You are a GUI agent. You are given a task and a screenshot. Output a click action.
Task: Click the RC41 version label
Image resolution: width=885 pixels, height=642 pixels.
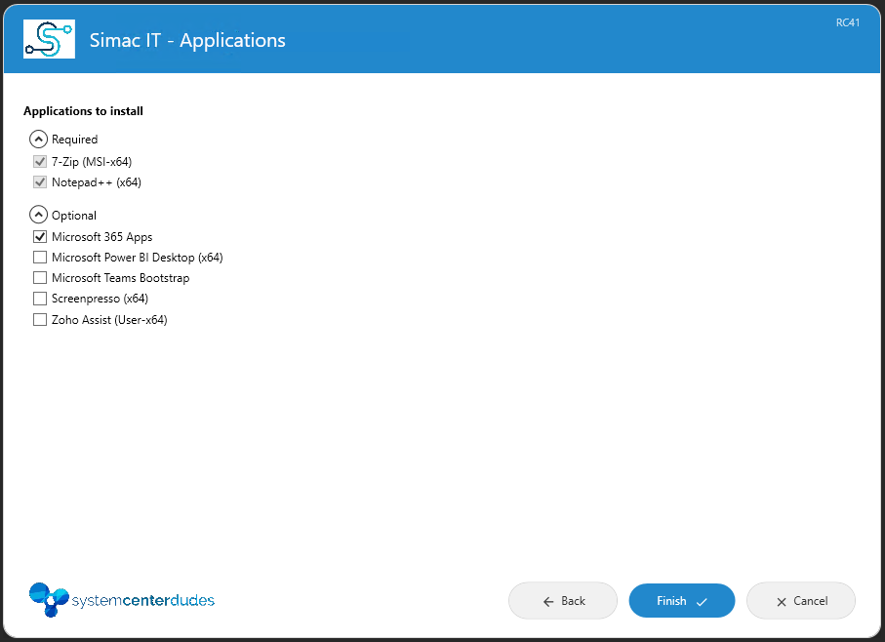[848, 22]
